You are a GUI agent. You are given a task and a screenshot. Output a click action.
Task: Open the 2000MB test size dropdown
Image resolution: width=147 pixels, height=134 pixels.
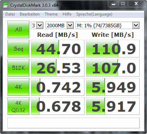(x=60, y=25)
